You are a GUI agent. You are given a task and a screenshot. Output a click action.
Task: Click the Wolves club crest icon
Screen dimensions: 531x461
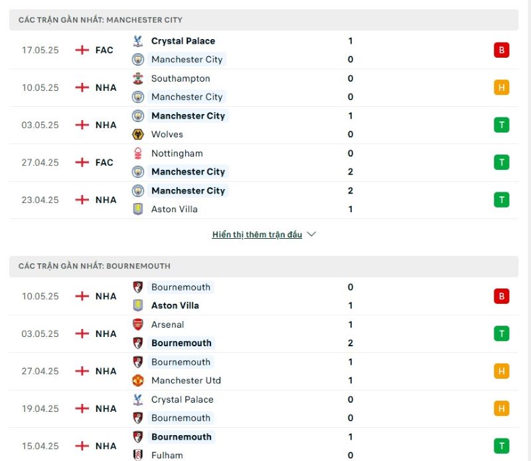tap(138, 135)
